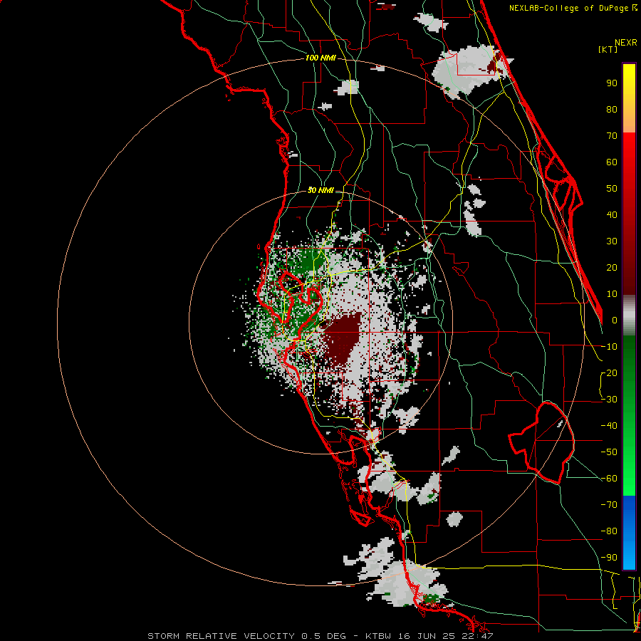
Task: Click the STORM RELATIVE VELOCITY caption text
Action: coord(221,636)
